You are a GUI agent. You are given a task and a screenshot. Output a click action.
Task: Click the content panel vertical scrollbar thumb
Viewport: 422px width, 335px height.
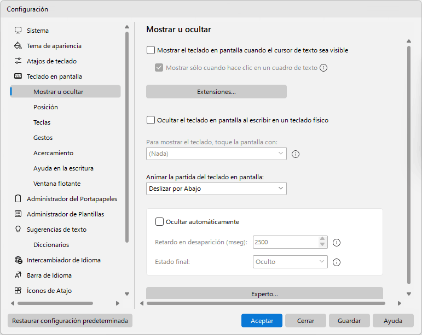[x=409, y=165]
